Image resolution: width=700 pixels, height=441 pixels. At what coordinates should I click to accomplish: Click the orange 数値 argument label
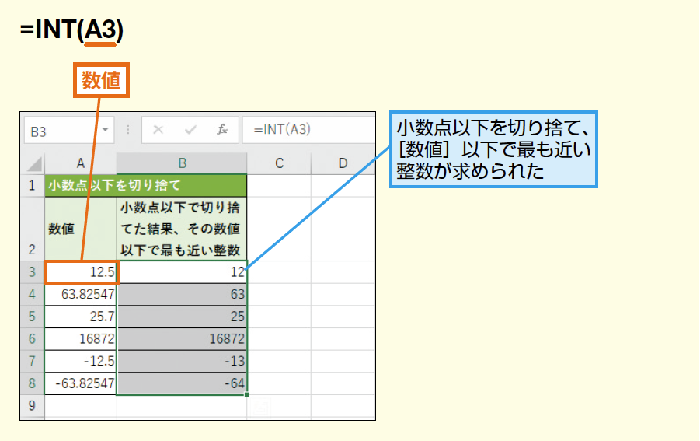click(x=101, y=80)
